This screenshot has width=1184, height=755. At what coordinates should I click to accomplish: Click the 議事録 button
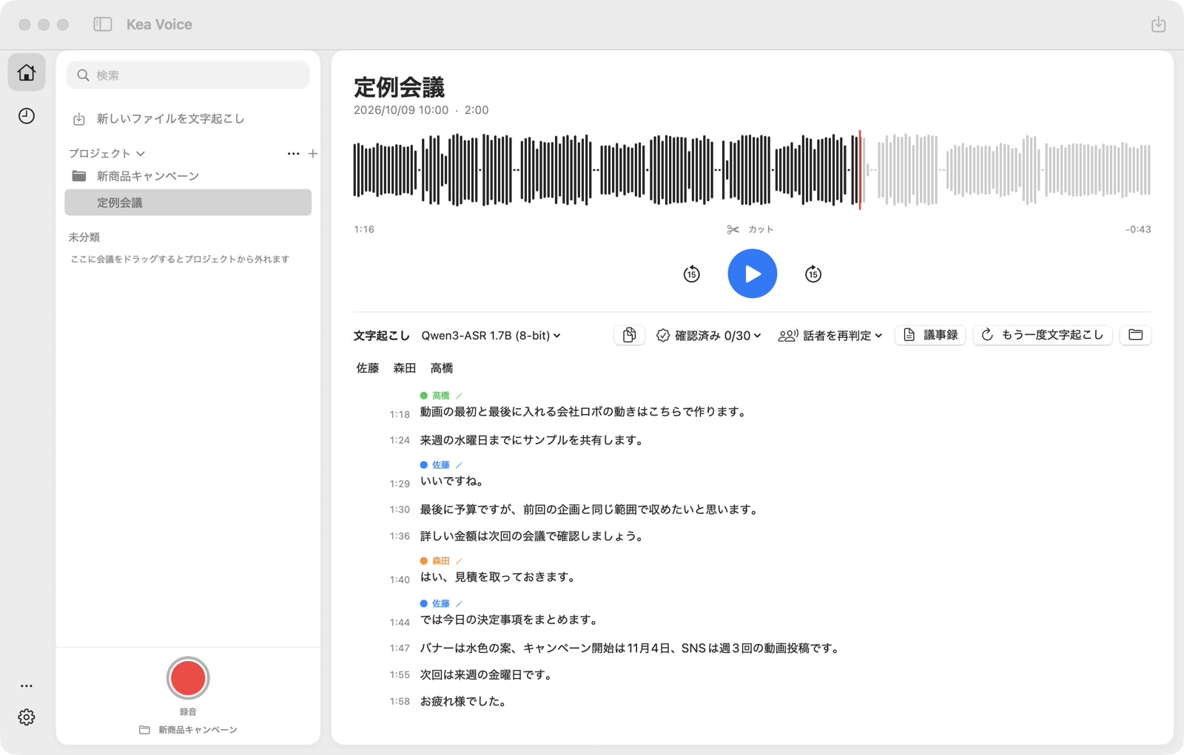pos(930,335)
